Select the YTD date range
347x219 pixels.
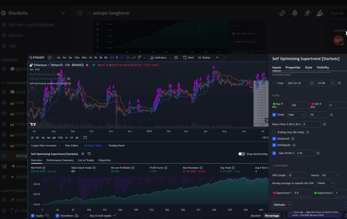[60, 138]
